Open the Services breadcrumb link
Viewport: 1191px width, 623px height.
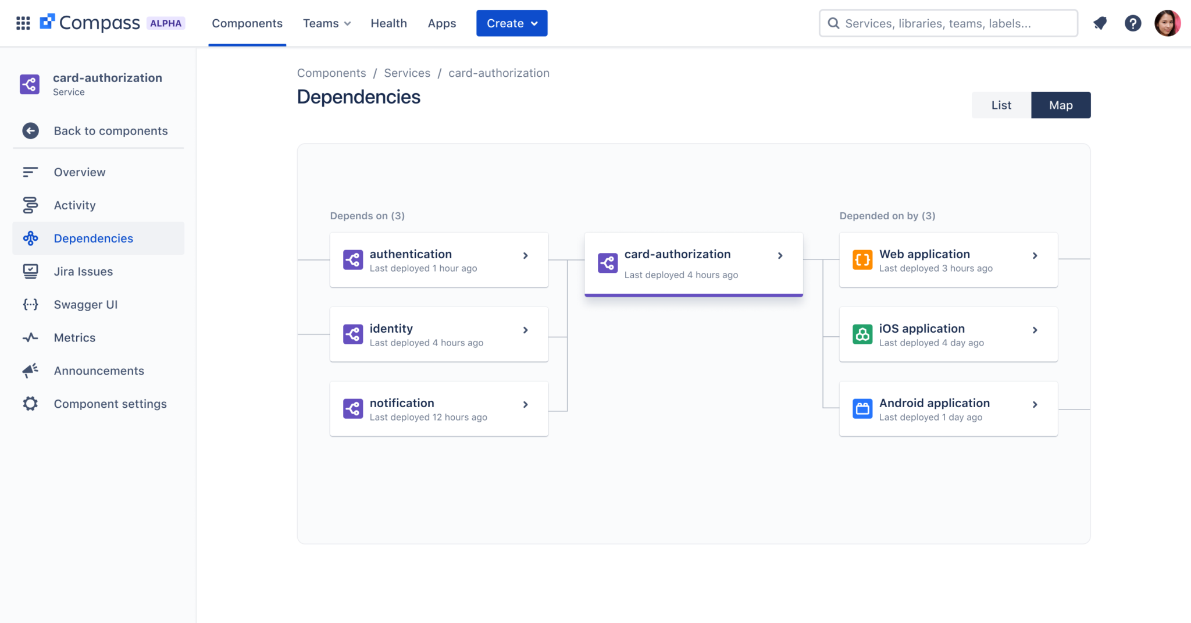point(406,73)
